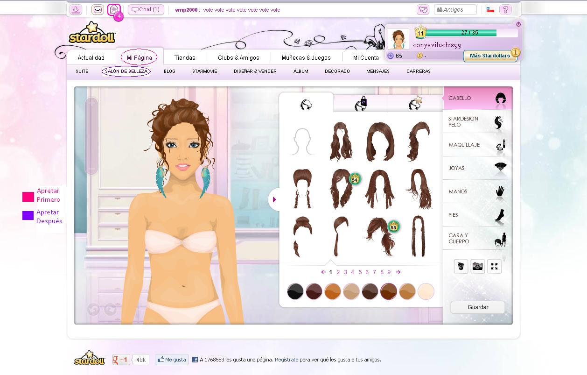The width and height of the screenshot is (587, 375).
Task: Click the trash bin icon
Action: pyautogui.click(x=461, y=266)
